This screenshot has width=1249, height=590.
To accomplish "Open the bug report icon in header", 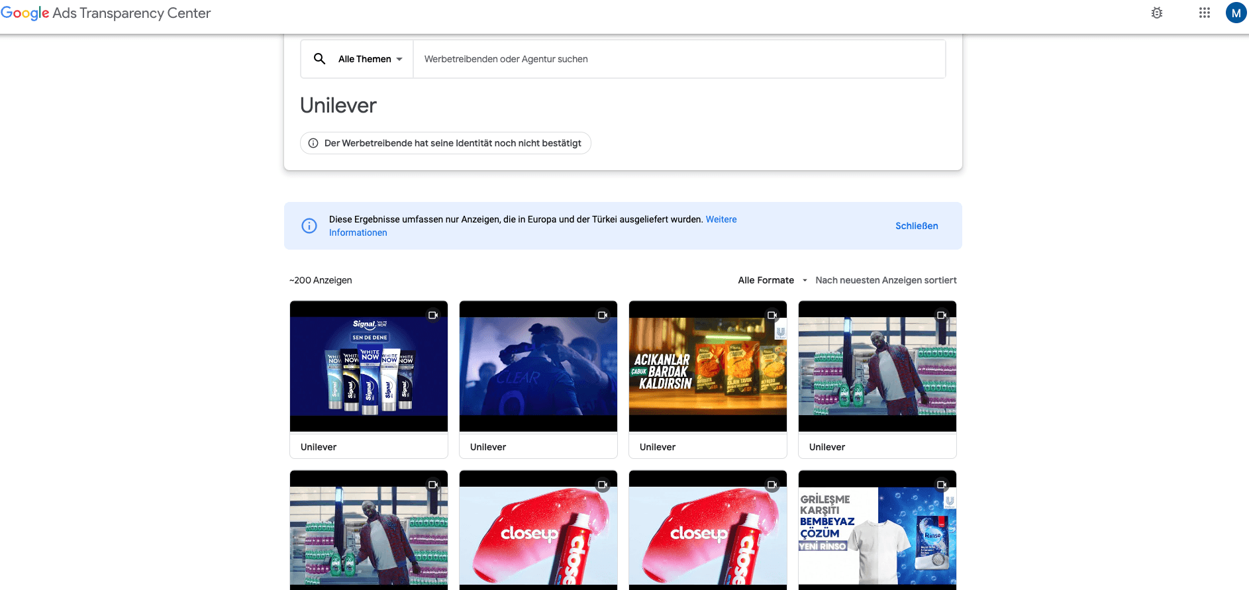I will click(x=1157, y=13).
